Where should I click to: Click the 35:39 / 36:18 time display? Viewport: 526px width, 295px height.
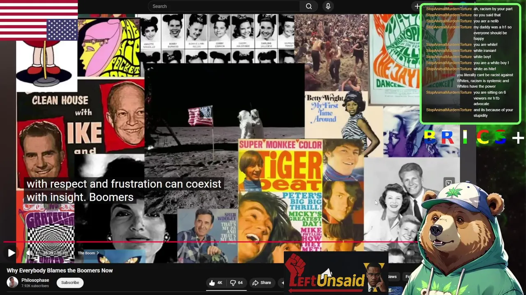point(55,253)
